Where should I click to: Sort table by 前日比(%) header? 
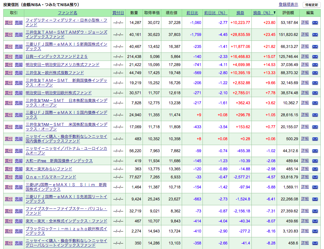(x=216, y=13)
